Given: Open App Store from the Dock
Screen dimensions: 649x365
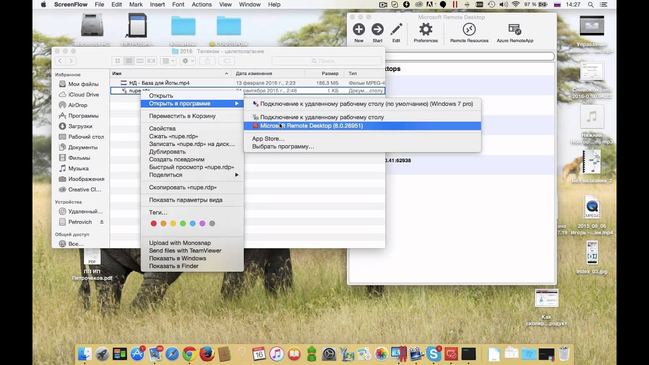Looking at the screenshot, I should 137,354.
